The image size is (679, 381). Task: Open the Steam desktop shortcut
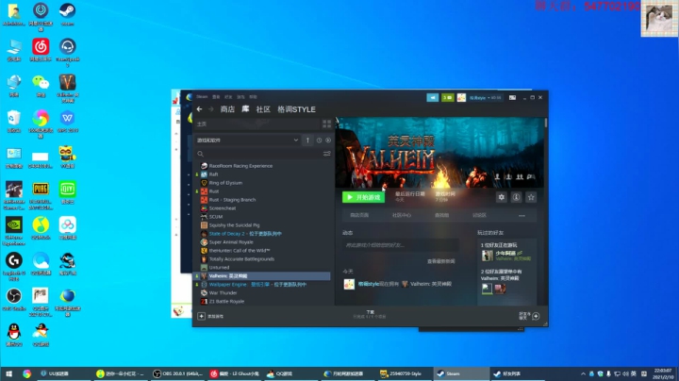click(x=67, y=14)
